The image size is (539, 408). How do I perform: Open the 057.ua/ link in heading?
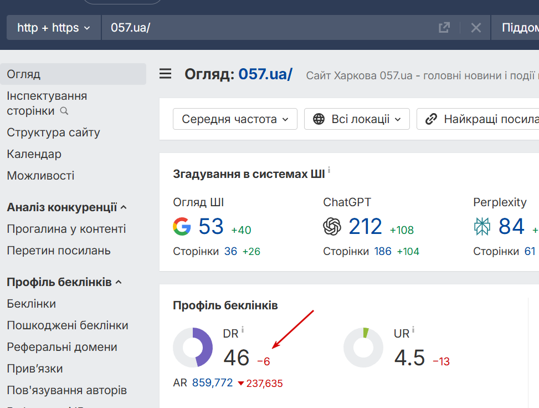point(265,74)
